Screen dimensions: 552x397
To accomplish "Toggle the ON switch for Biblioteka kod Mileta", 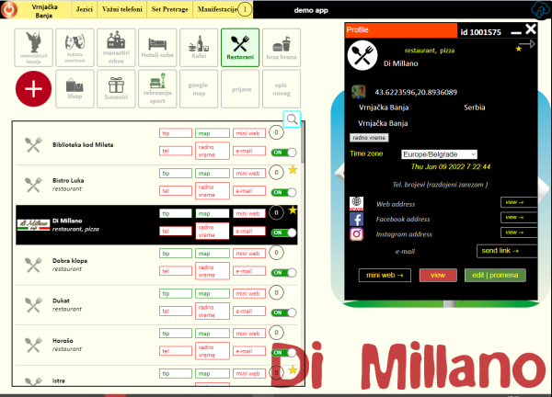I will pos(282,153).
